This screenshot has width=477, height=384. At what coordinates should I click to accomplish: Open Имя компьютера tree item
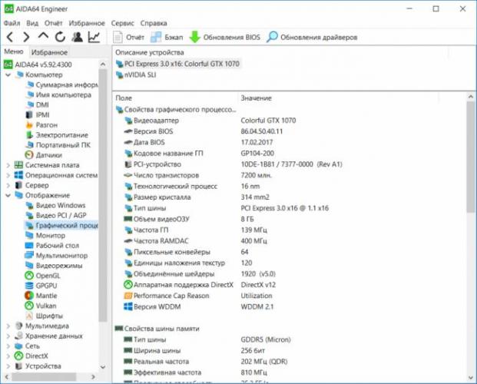point(58,95)
